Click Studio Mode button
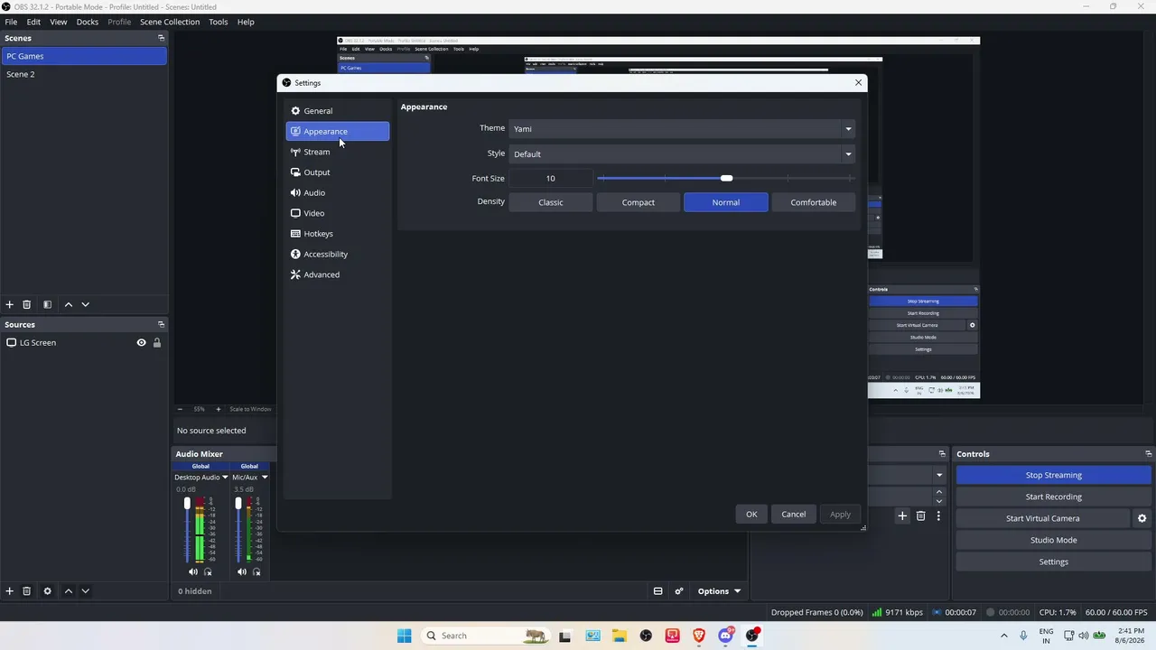This screenshot has width=1156, height=650. point(1054,540)
